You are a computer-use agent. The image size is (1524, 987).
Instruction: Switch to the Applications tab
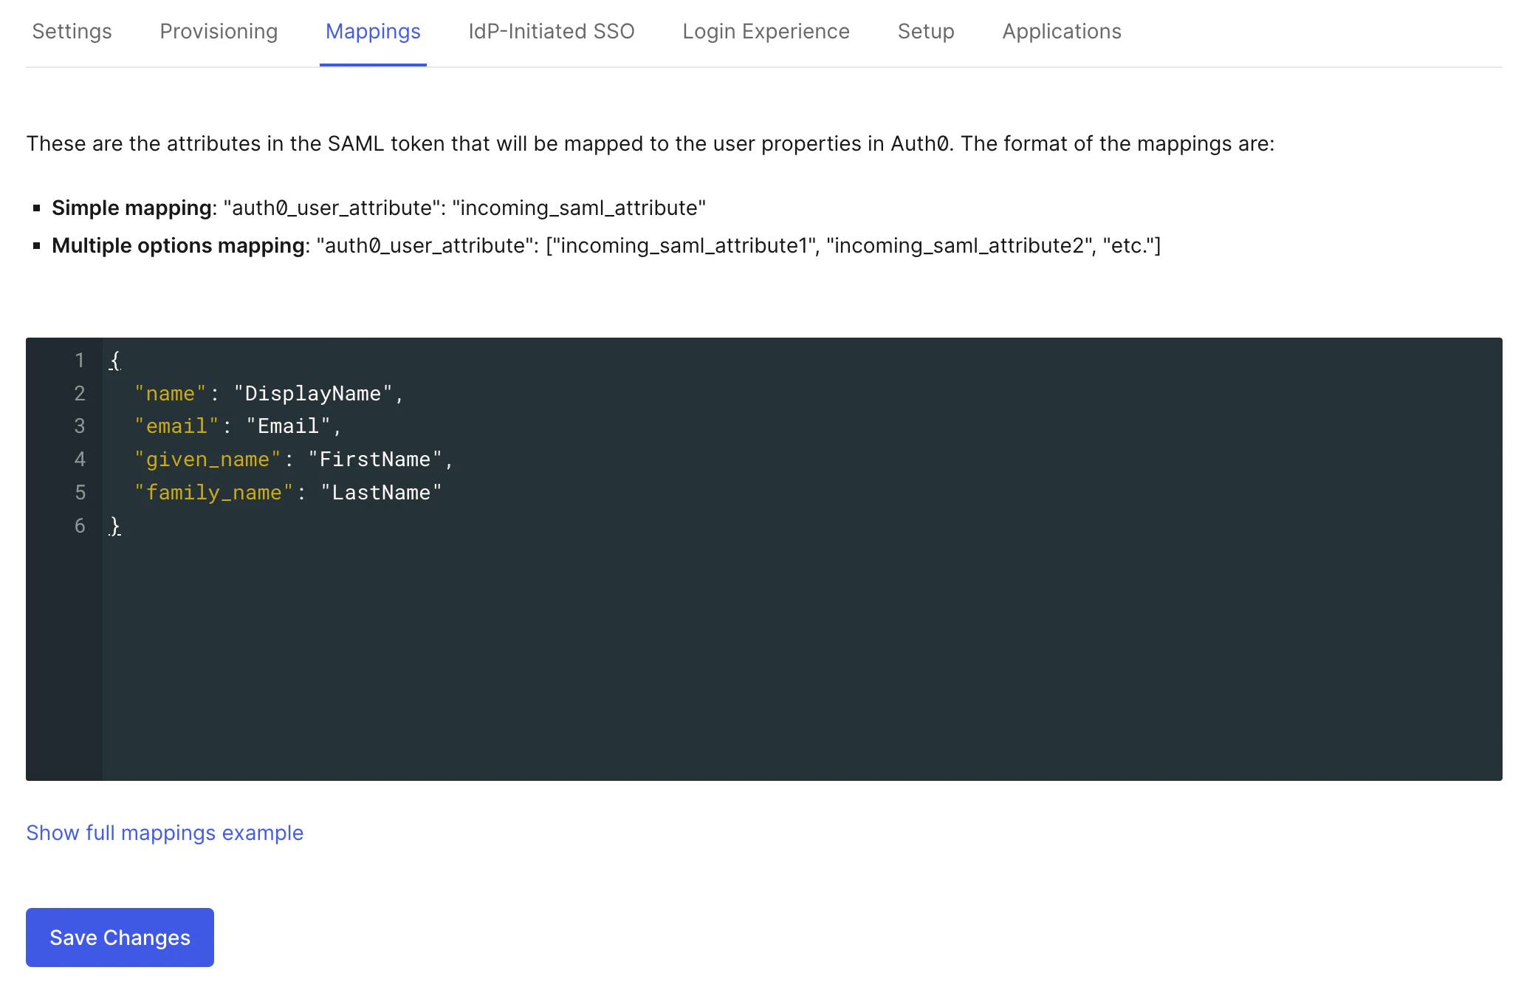click(1062, 31)
